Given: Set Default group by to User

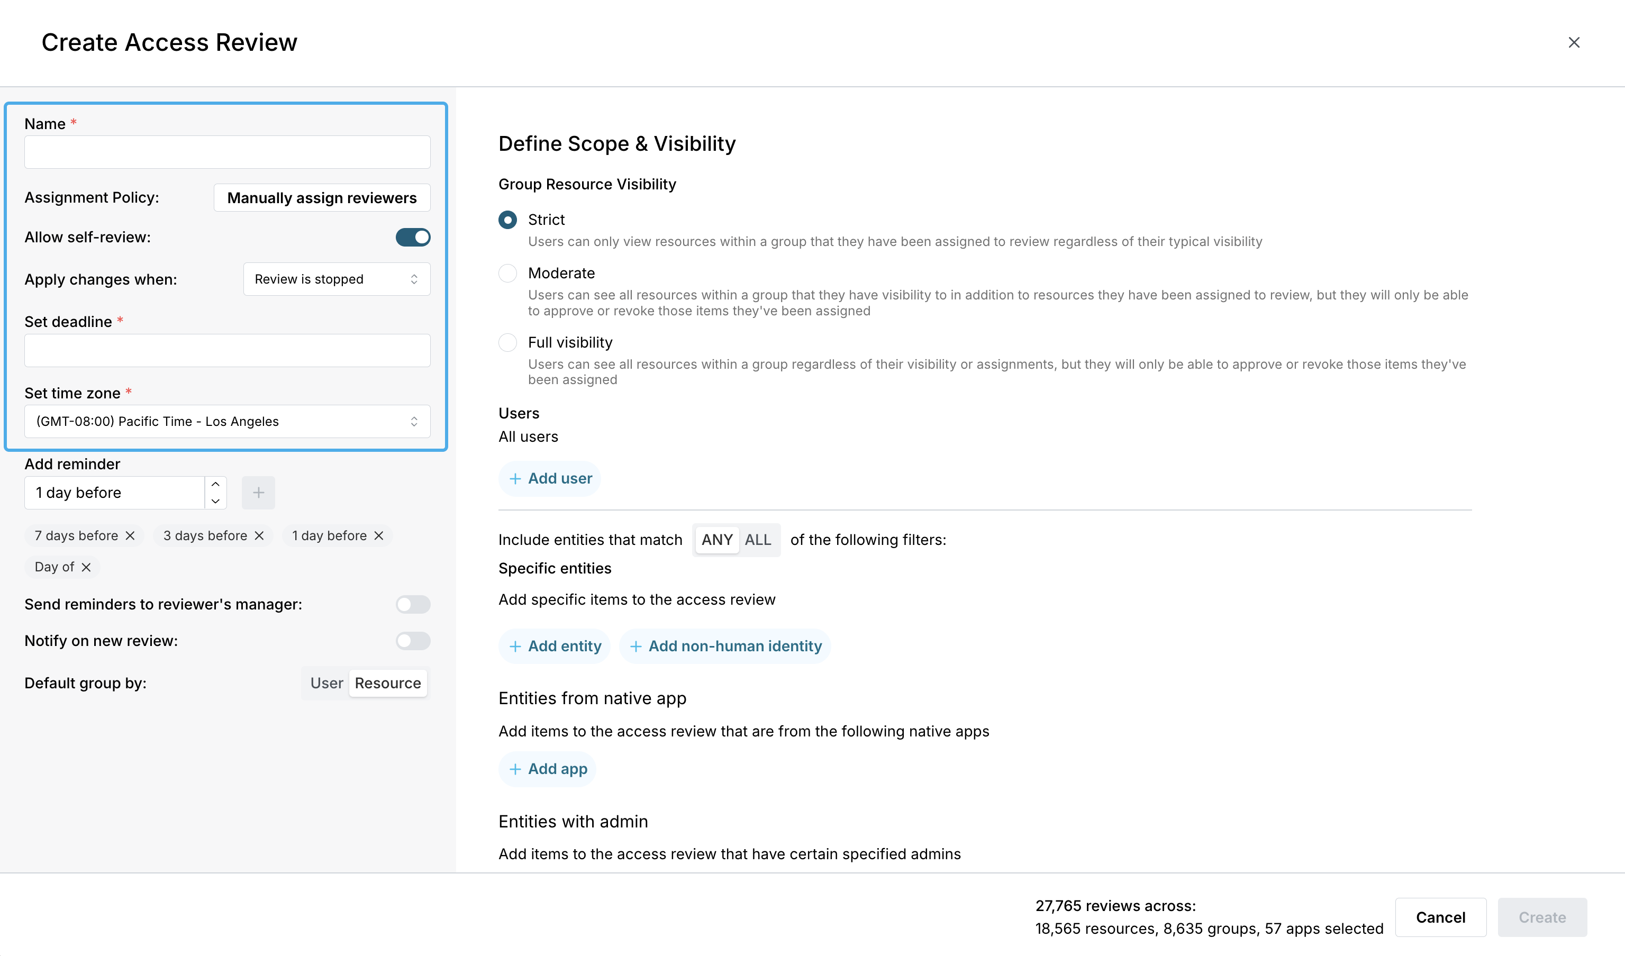Looking at the screenshot, I should (x=326, y=684).
